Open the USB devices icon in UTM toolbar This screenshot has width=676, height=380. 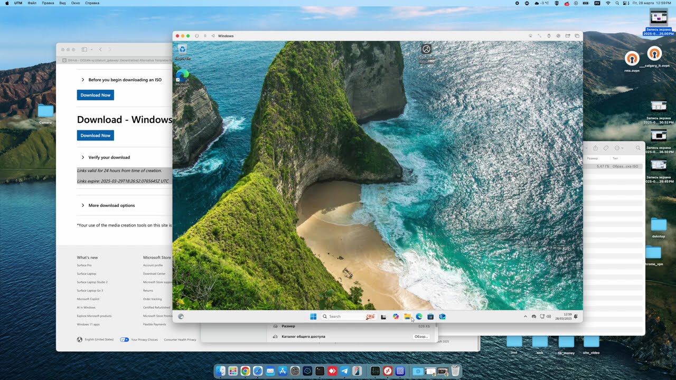click(549, 36)
